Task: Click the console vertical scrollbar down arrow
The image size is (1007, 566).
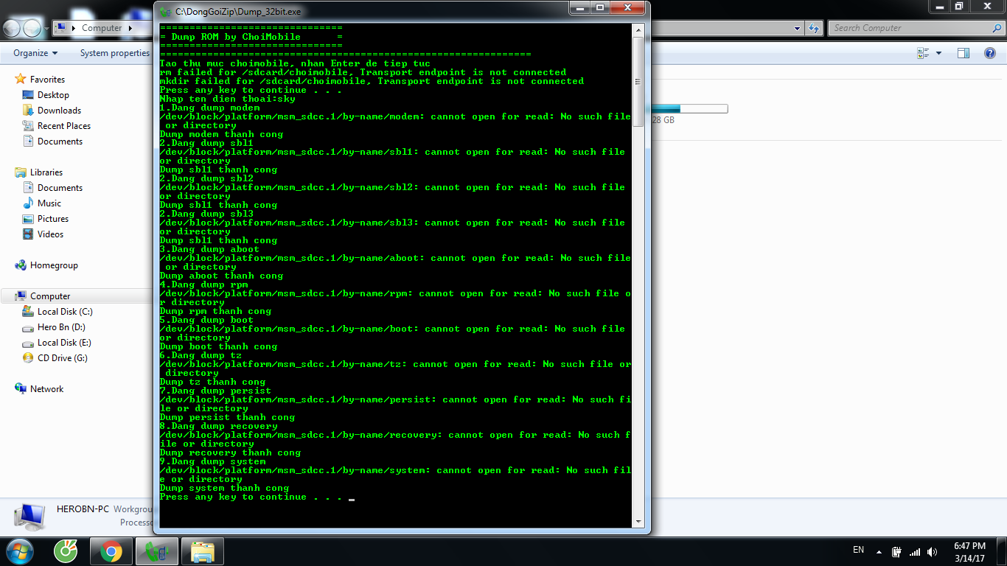Action: [x=638, y=522]
